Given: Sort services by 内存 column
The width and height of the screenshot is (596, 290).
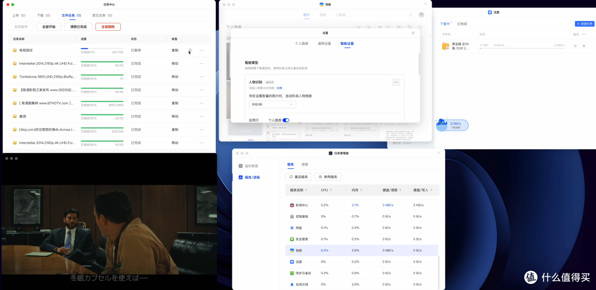Looking at the screenshot, I should (357, 190).
